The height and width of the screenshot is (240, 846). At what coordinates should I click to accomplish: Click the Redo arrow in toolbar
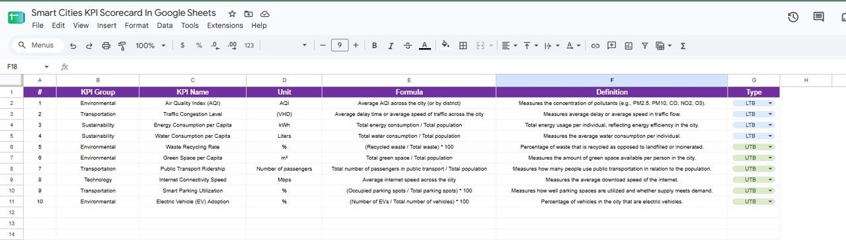pyautogui.click(x=89, y=45)
